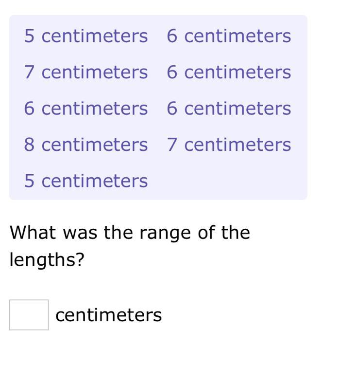Viewport: 339px width, 365px height.
Task: Click the numeral 8 in the data list
Action: tap(30, 145)
